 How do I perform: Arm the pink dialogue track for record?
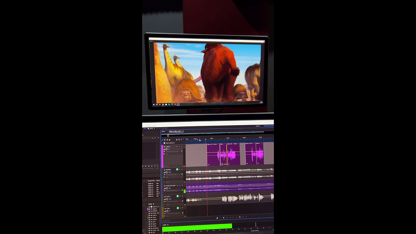click(182, 146)
